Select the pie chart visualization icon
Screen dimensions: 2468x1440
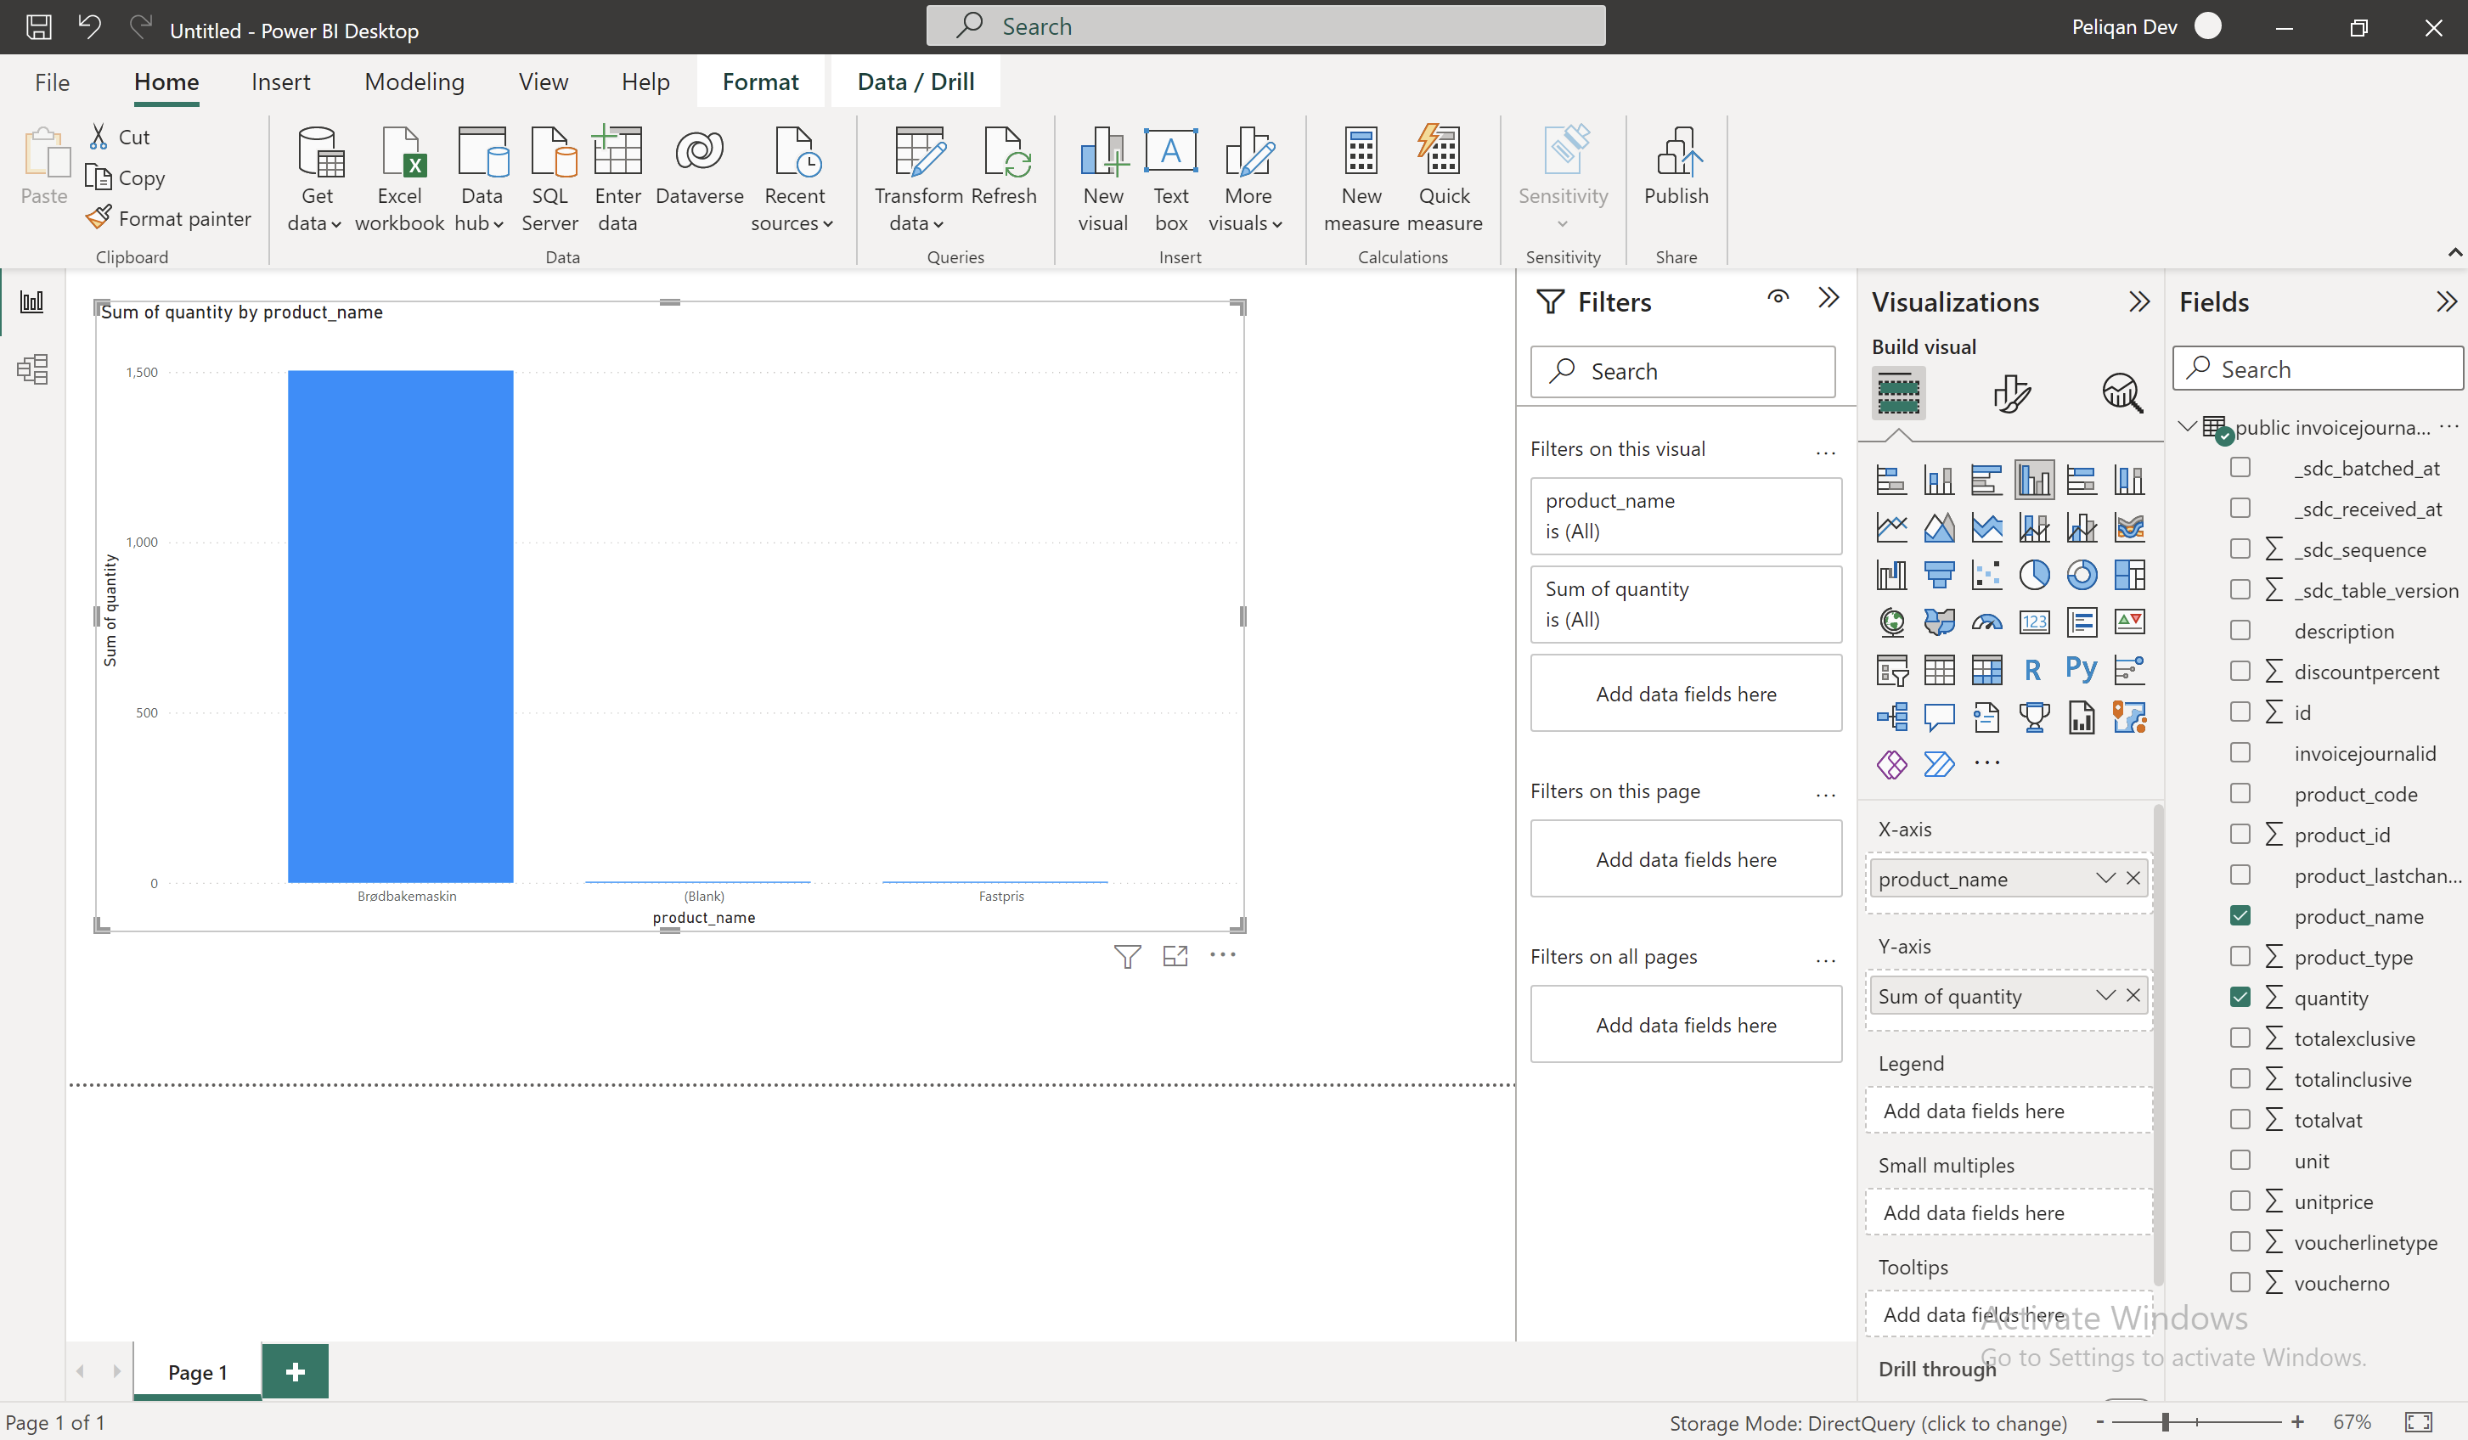point(2034,575)
